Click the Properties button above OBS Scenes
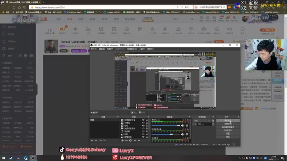This screenshot has height=161, width=287. click(x=134, y=113)
